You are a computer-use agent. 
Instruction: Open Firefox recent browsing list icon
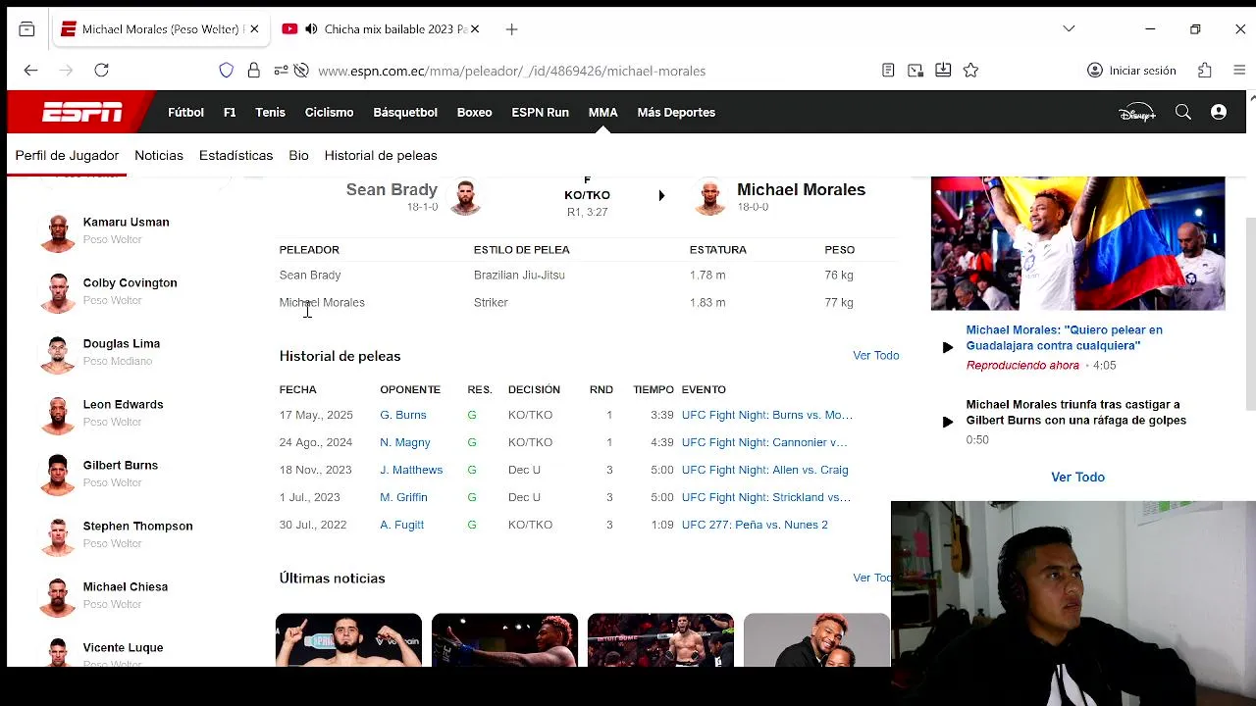(26, 29)
